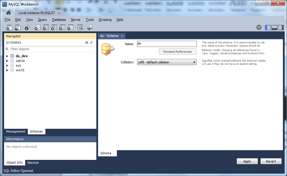The width and height of the screenshot is (287, 176).
Task: Select the ds - Schema editor tab
Action: [109, 36]
